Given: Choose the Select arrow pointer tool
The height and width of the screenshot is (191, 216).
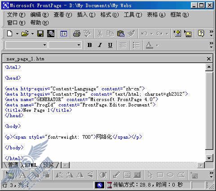Looking at the screenshot, I should (x=150, y=175).
